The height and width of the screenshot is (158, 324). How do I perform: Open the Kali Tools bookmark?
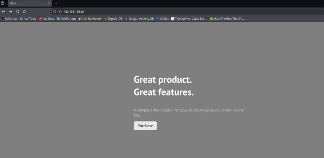click(x=28, y=19)
